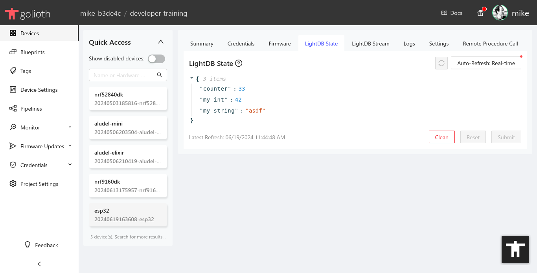Click the Clean button
The height and width of the screenshot is (273, 537).
[x=441, y=137]
